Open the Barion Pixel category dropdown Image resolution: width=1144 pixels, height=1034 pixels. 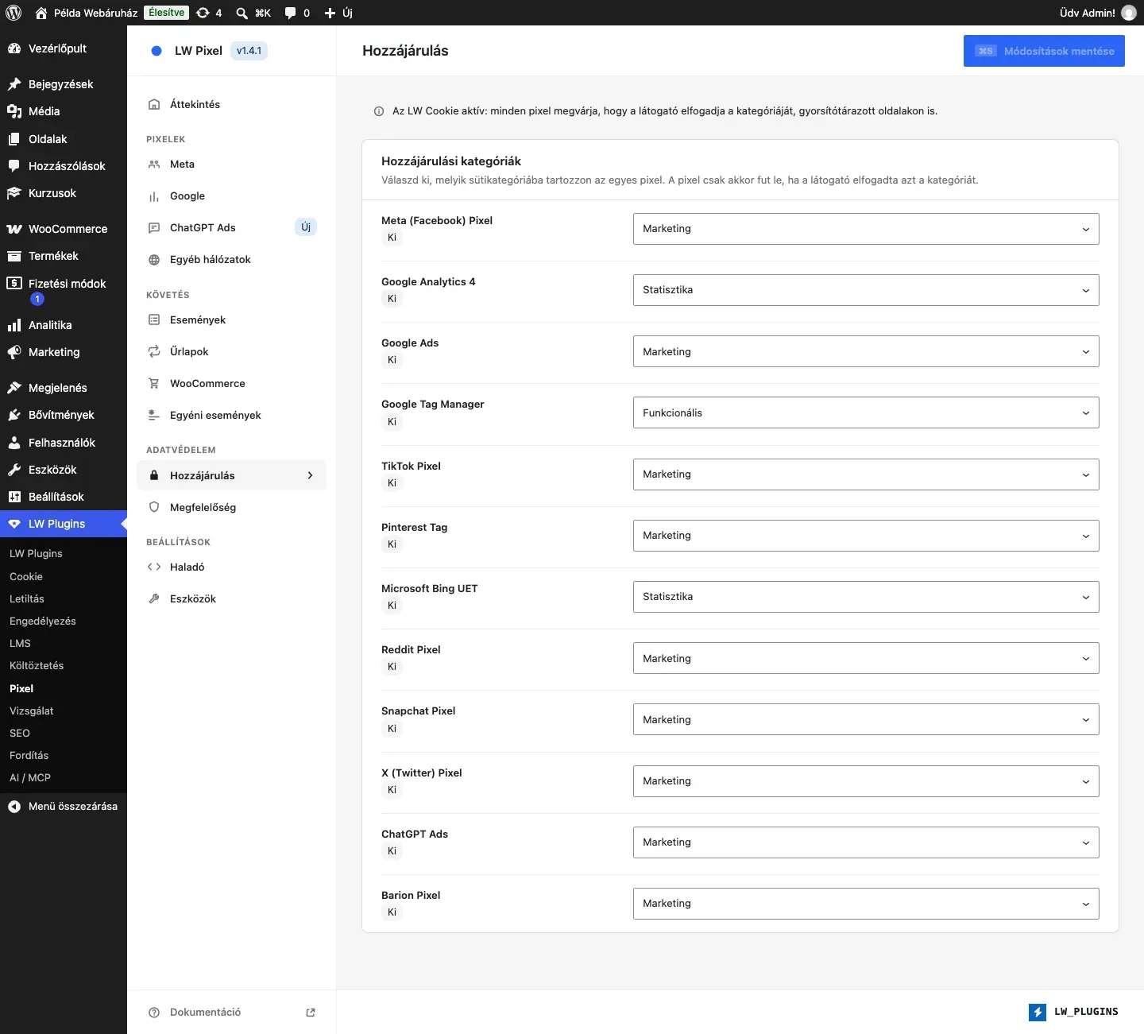(x=866, y=904)
